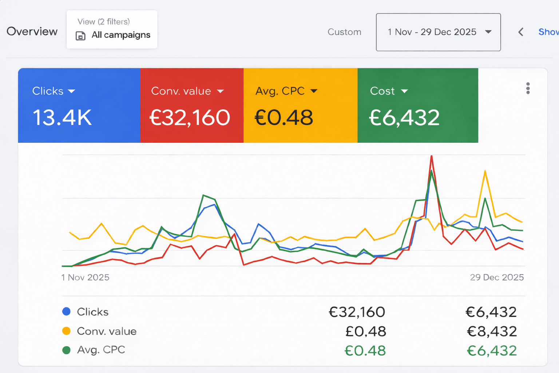
Task: Click the blue Clicks legend color dot
Action: pyautogui.click(x=66, y=311)
